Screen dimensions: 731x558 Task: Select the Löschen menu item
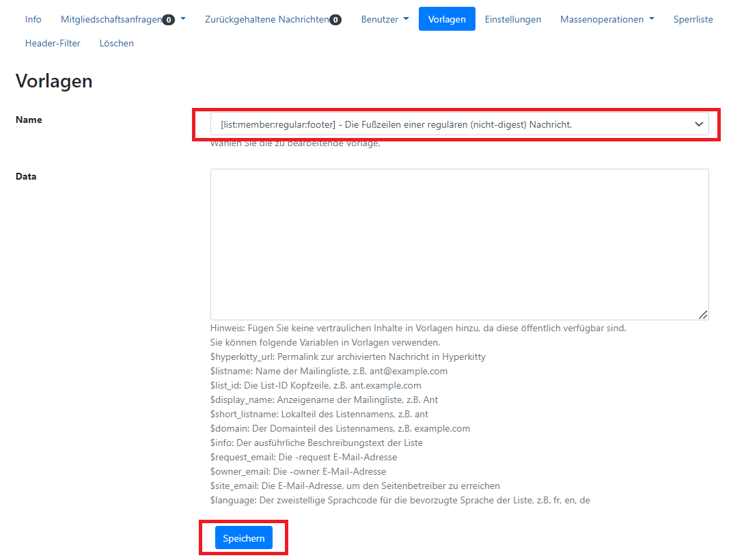116,43
